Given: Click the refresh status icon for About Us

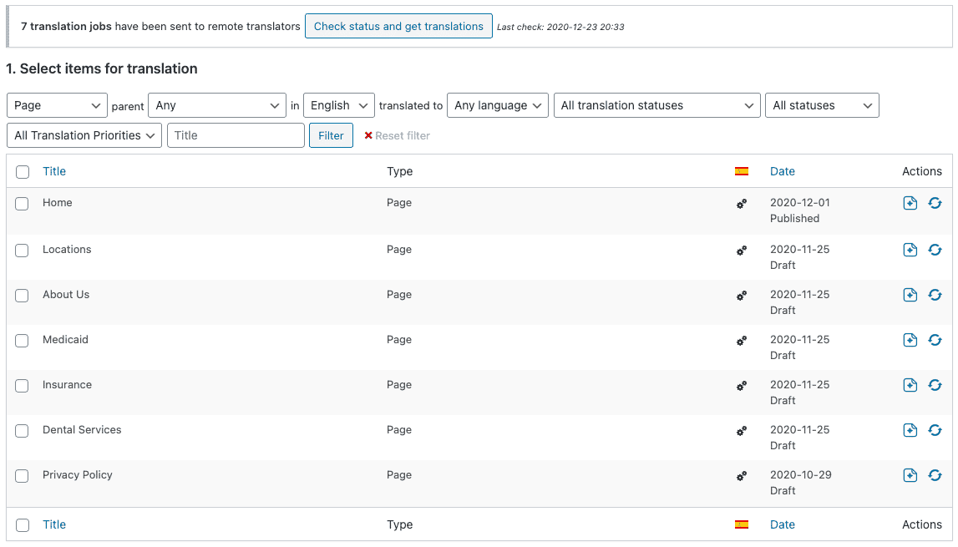Looking at the screenshot, I should pos(935,295).
